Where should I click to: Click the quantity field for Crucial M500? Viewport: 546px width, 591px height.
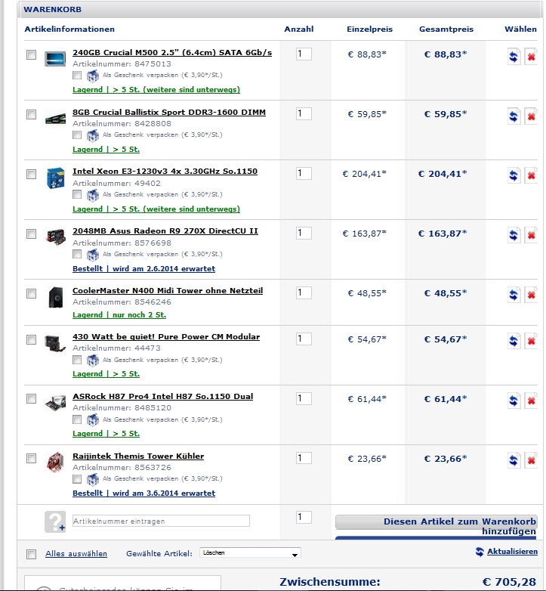pos(304,54)
